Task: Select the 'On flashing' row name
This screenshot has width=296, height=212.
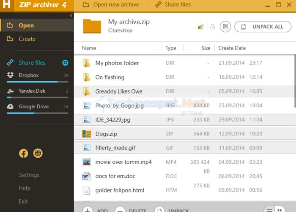Action: [110, 77]
